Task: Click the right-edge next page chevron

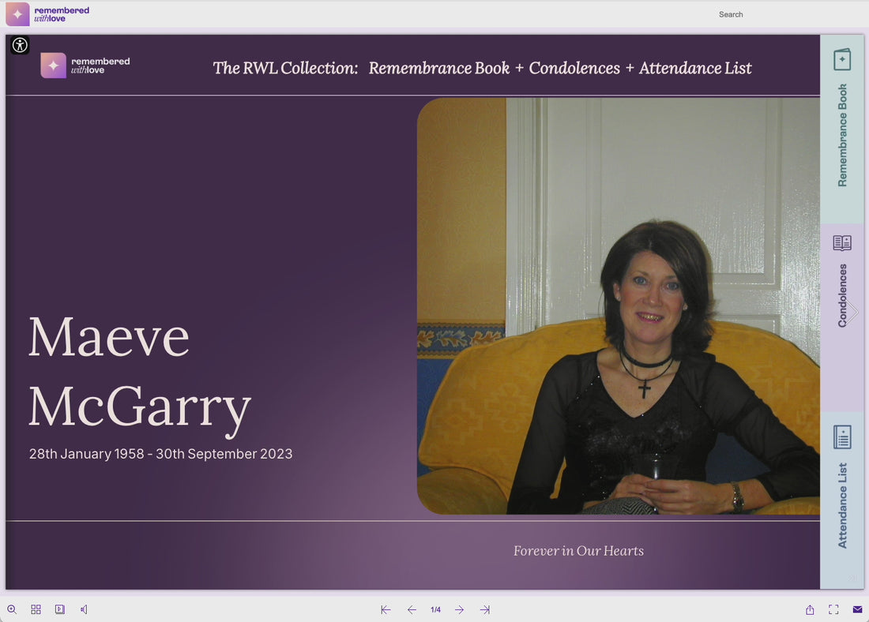Action: [x=852, y=313]
